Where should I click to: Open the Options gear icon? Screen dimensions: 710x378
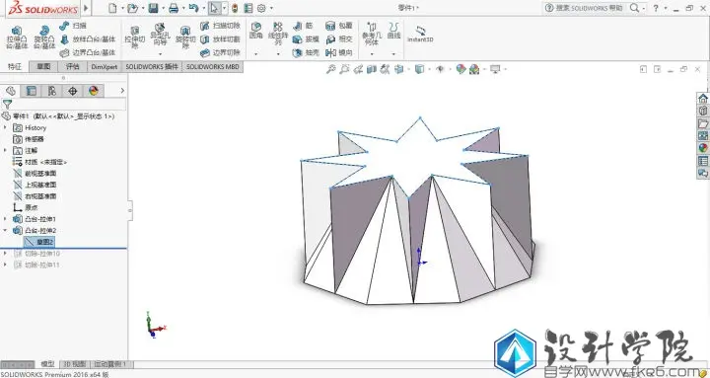[x=261, y=8]
